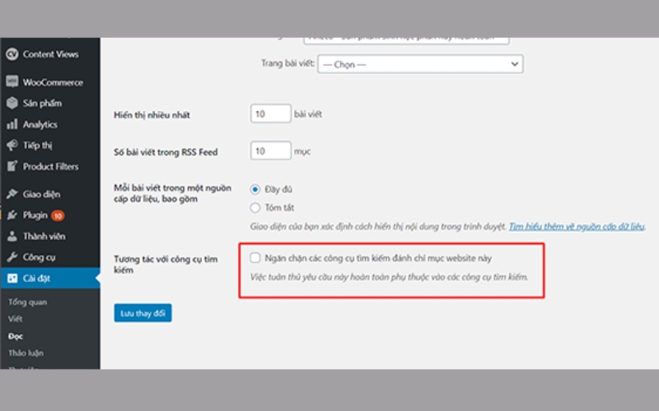
Task: Open Analytics via the bar chart icon
Action: tap(12, 125)
